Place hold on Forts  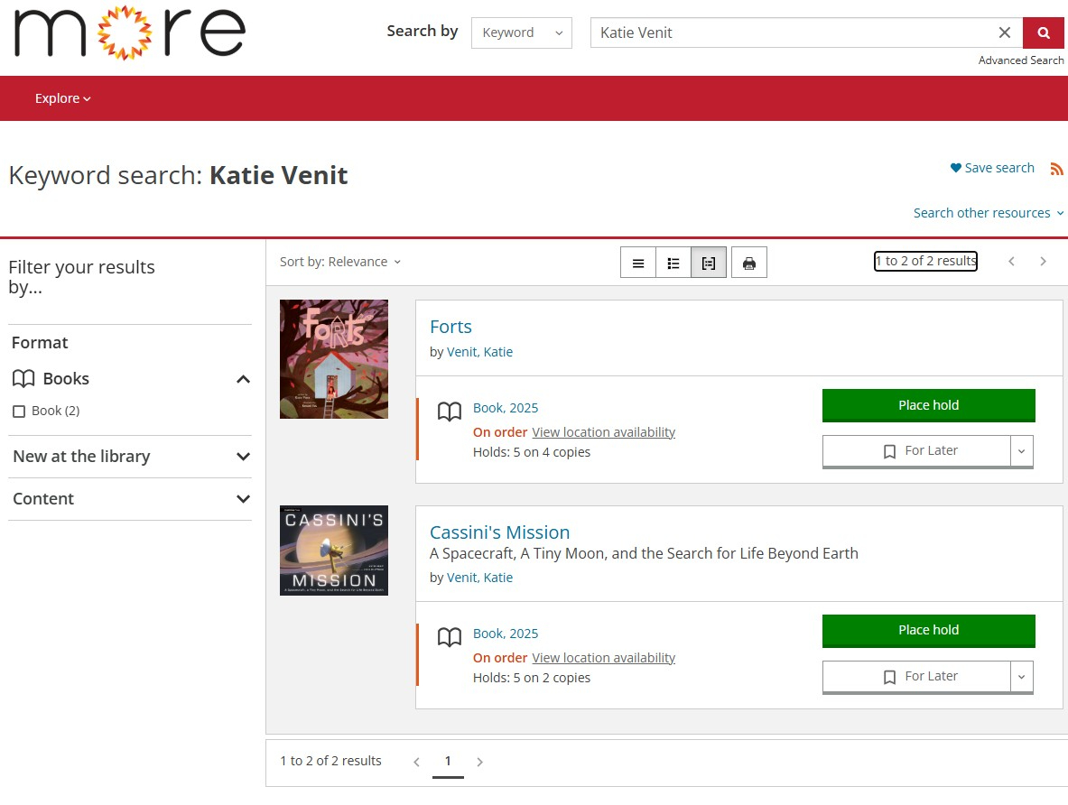point(928,405)
